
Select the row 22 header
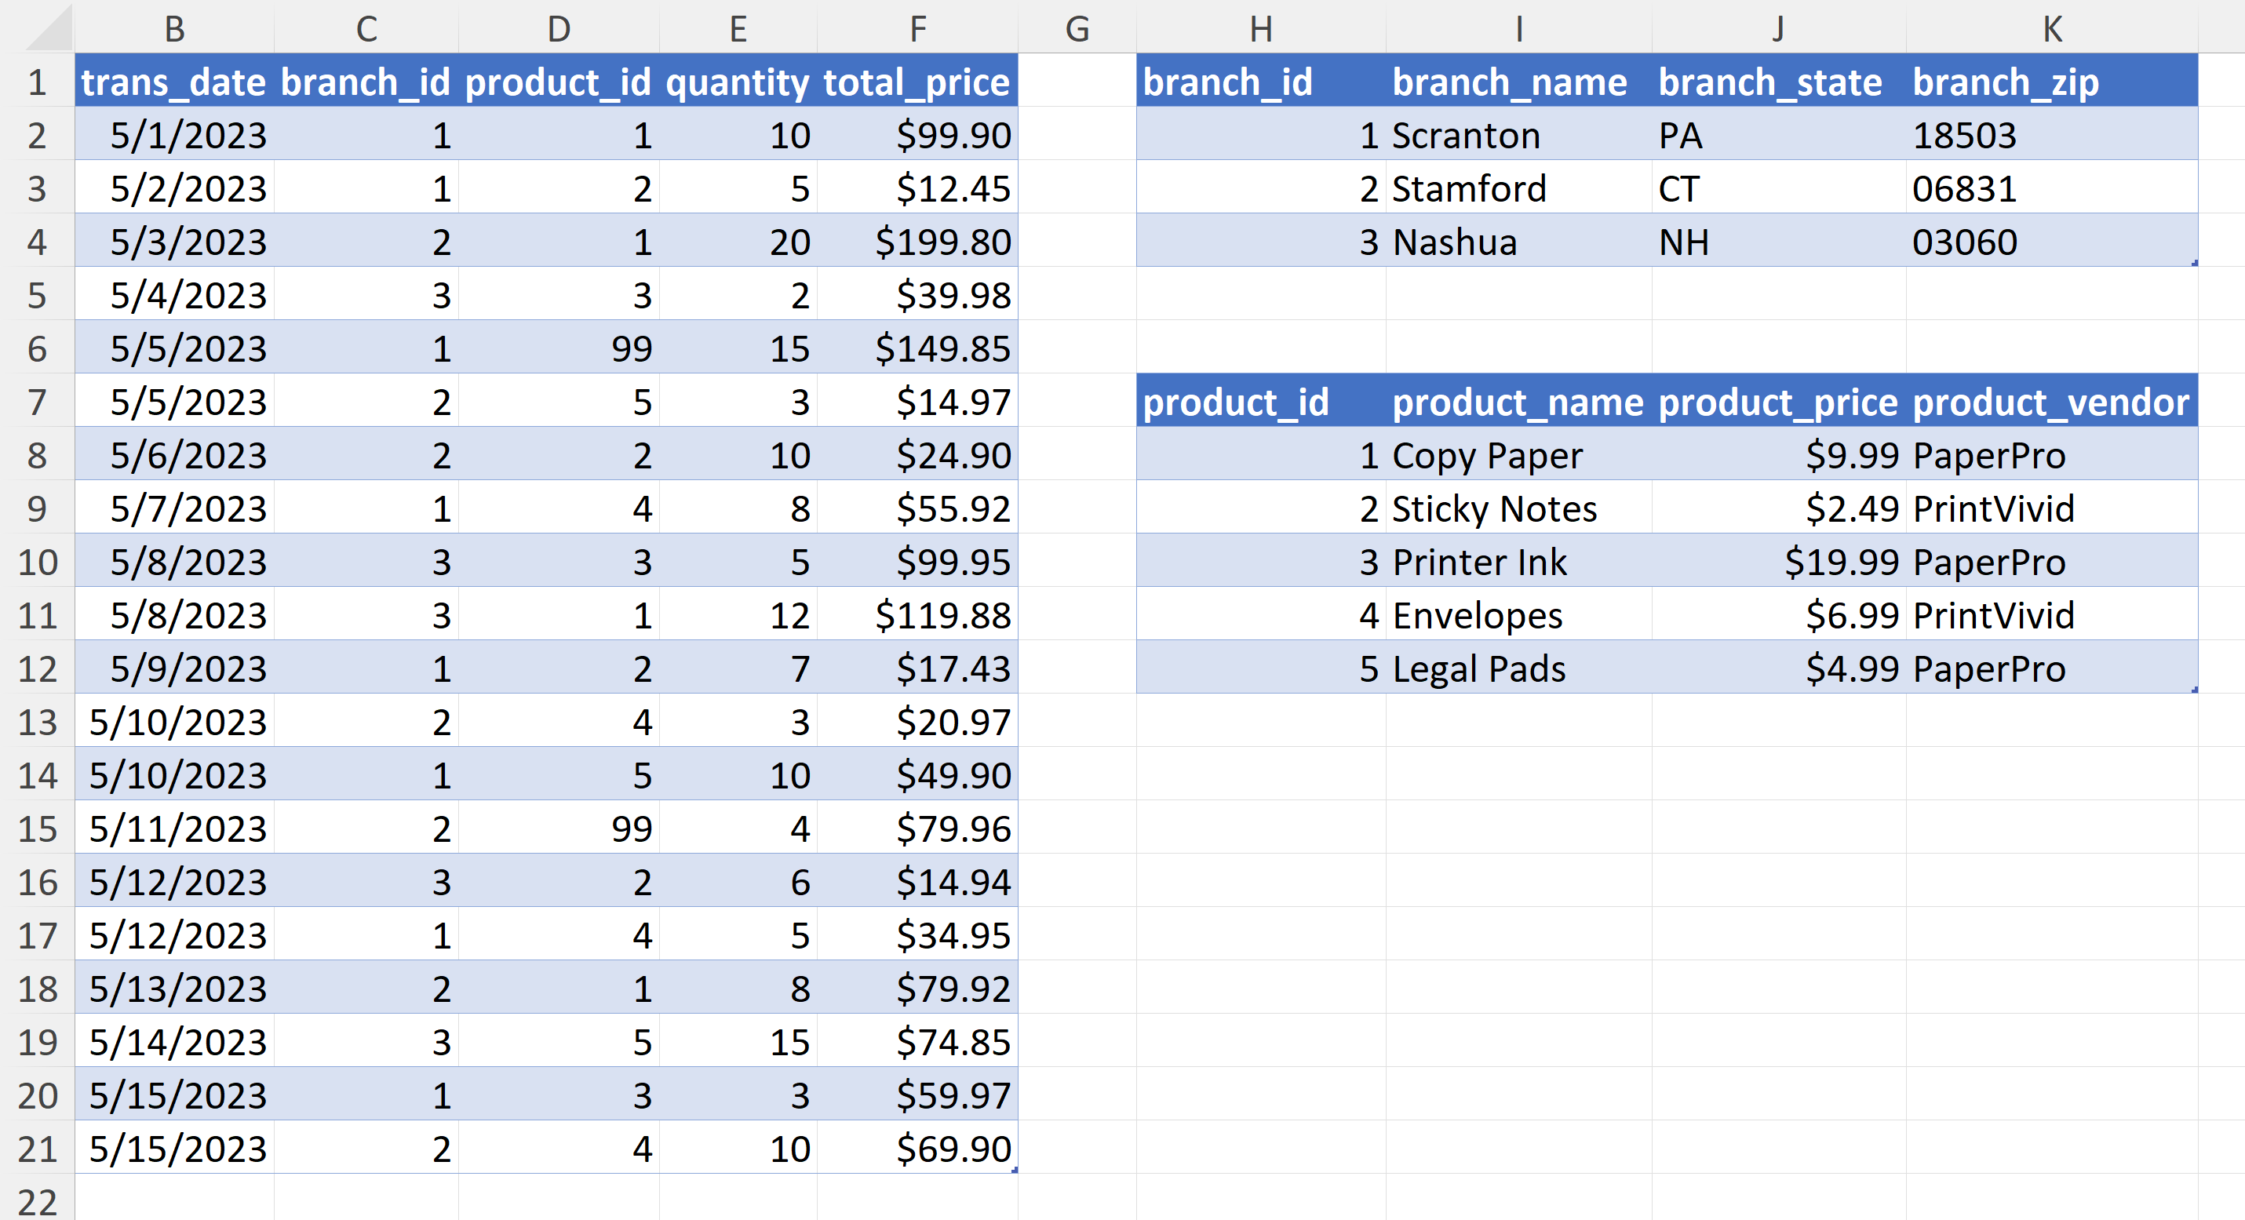(37, 1201)
